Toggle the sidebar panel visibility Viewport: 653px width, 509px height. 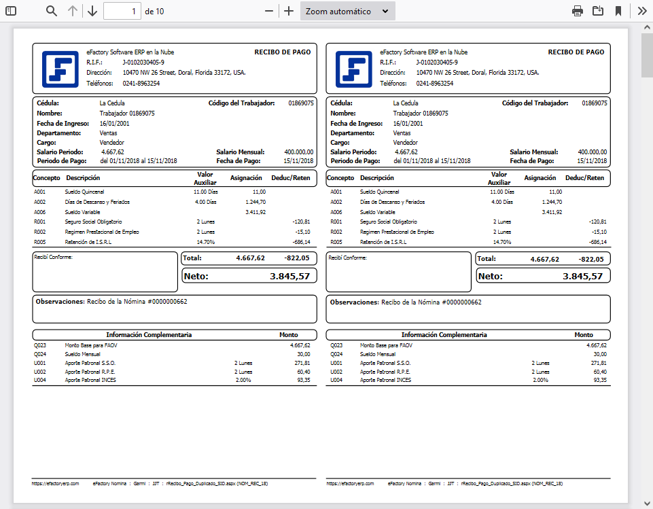[10, 11]
